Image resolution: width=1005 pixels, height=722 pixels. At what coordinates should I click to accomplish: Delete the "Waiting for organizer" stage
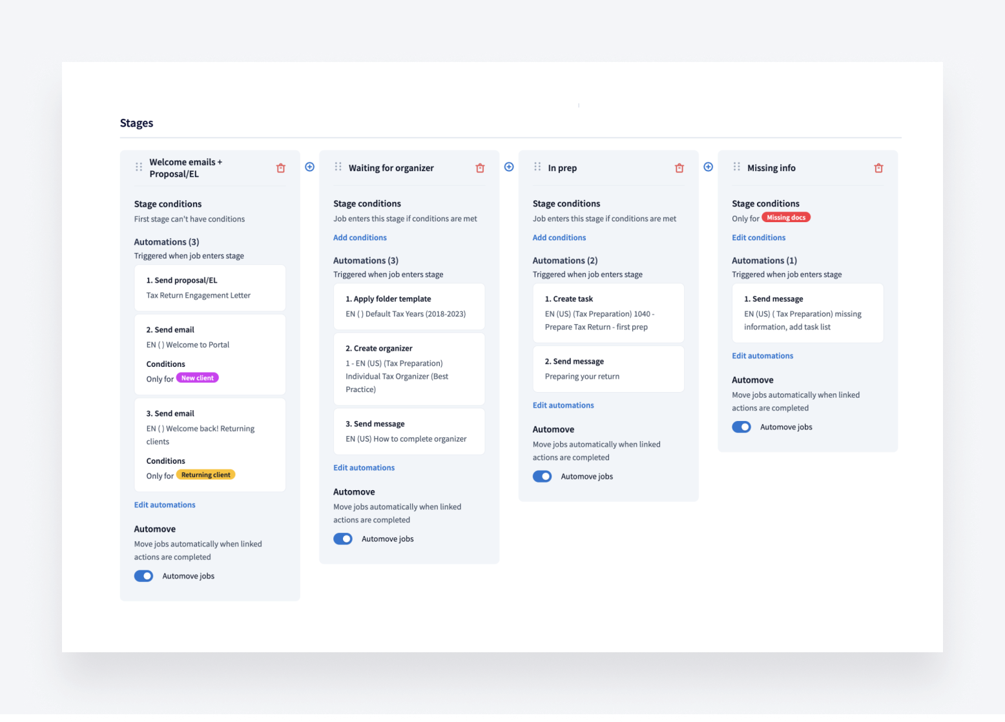[x=480, y=167]
